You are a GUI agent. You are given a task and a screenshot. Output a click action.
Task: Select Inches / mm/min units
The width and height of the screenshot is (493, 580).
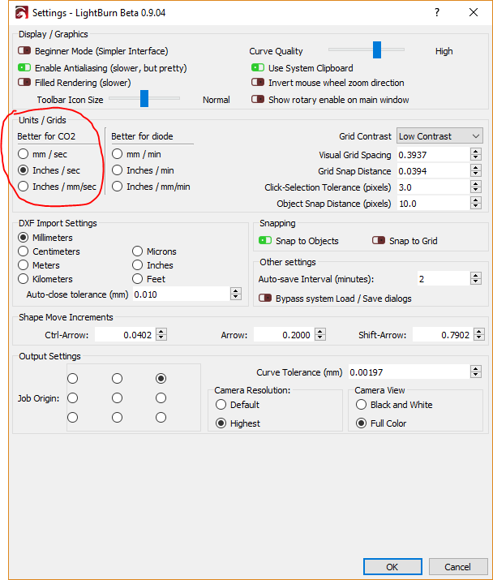[x=118, y=186]
